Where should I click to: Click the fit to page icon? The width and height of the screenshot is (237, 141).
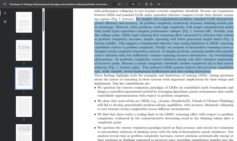click(146, 4)
